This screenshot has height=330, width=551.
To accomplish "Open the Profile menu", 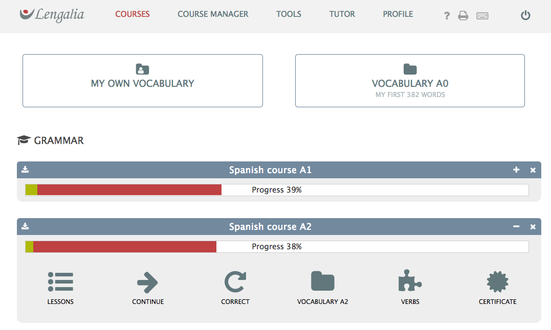I will coord(398,14).
